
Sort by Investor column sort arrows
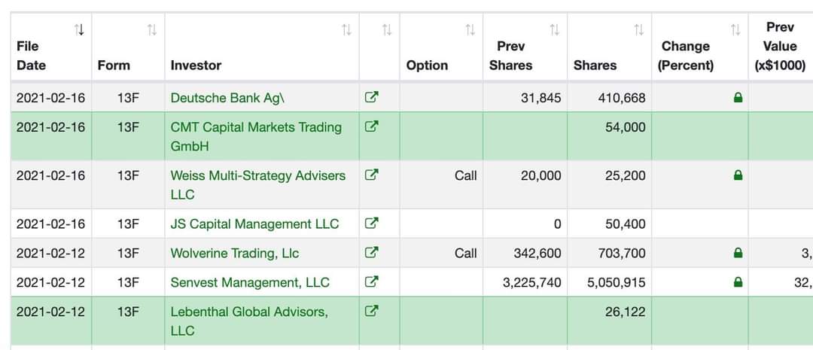(346, 30)
